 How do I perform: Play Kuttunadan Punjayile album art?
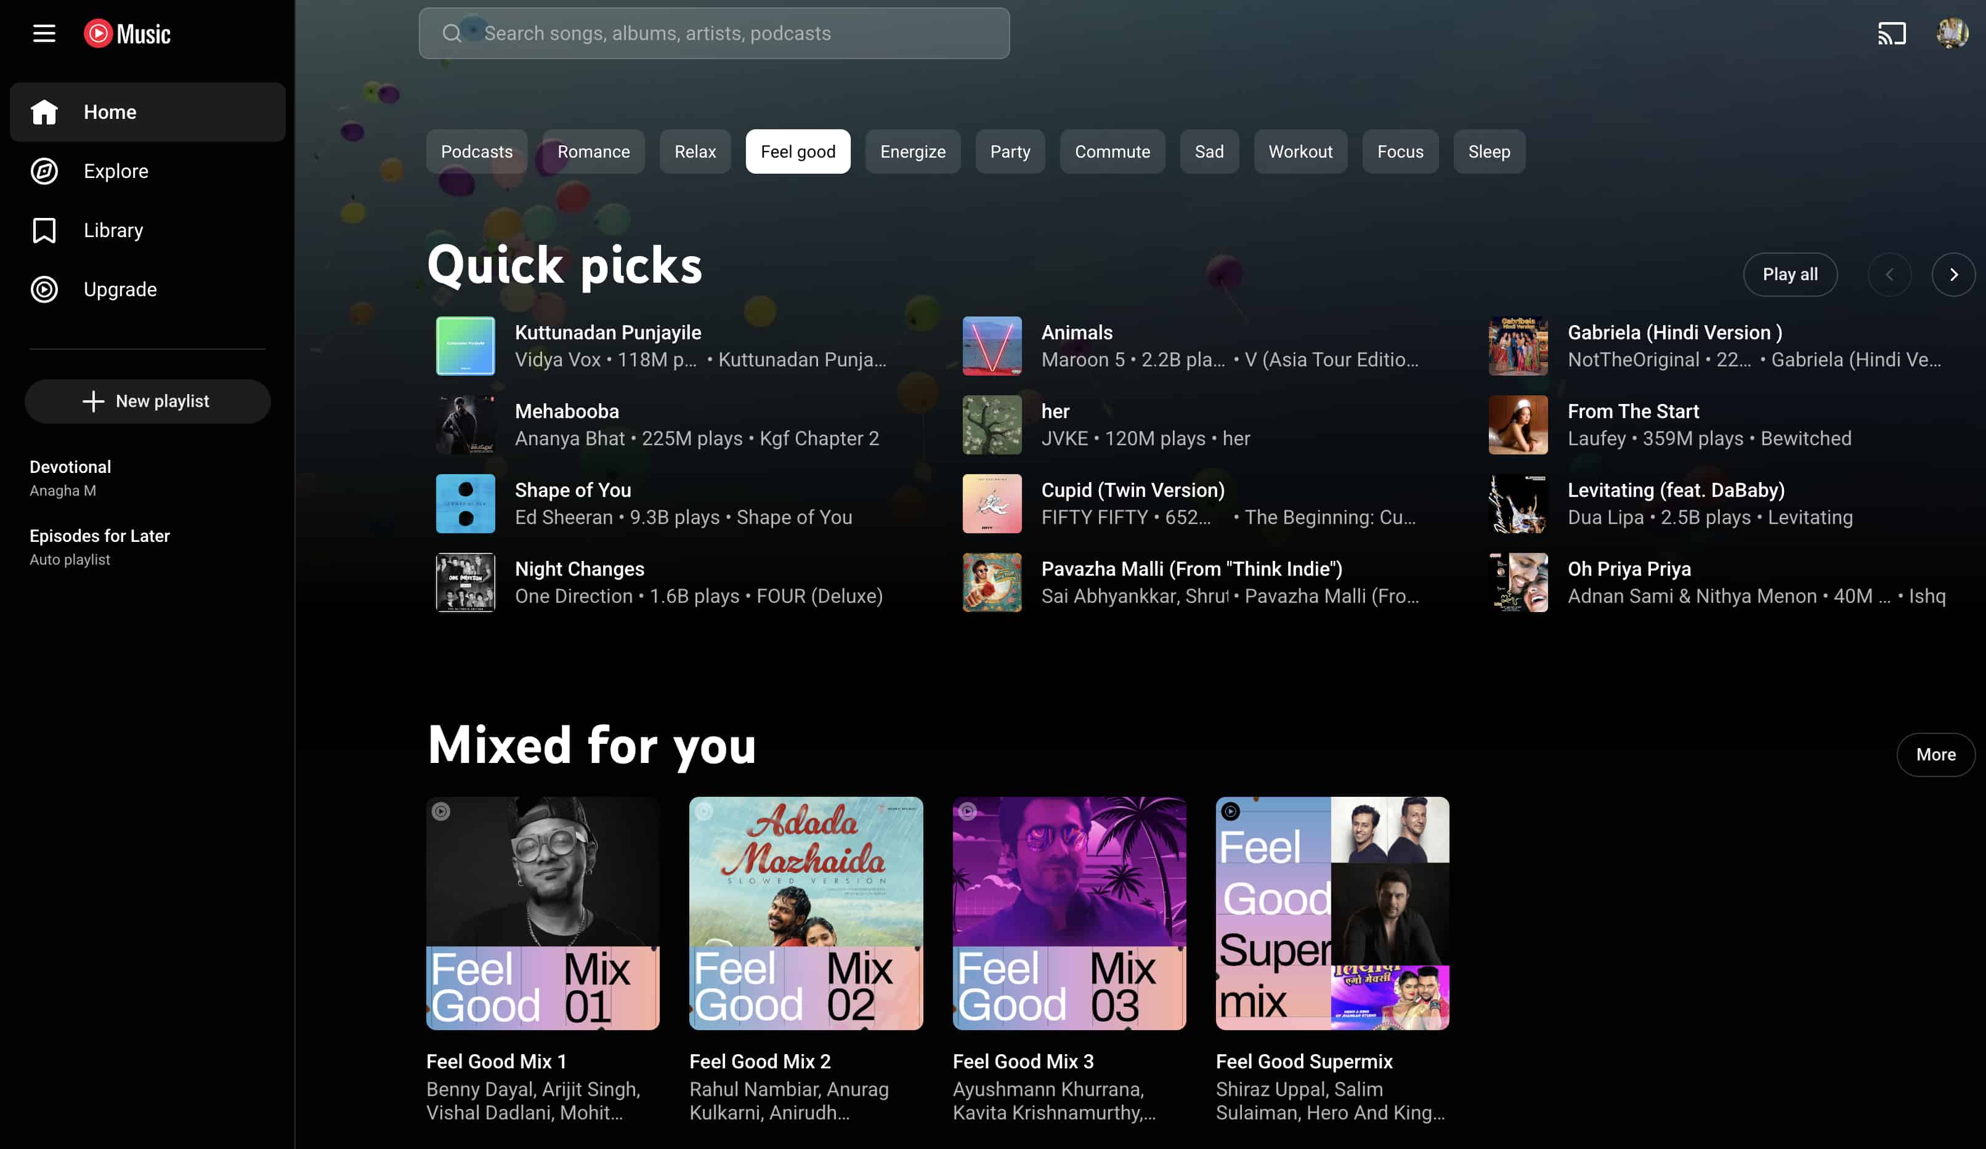click(466, 345)
